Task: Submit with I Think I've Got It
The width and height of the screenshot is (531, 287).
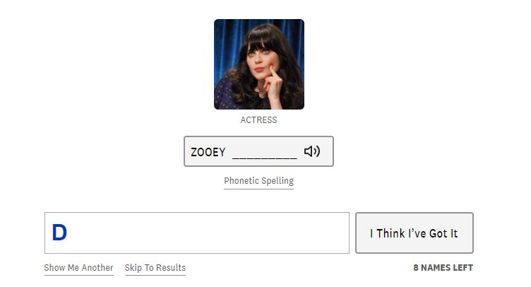Action: coord(414,233)
